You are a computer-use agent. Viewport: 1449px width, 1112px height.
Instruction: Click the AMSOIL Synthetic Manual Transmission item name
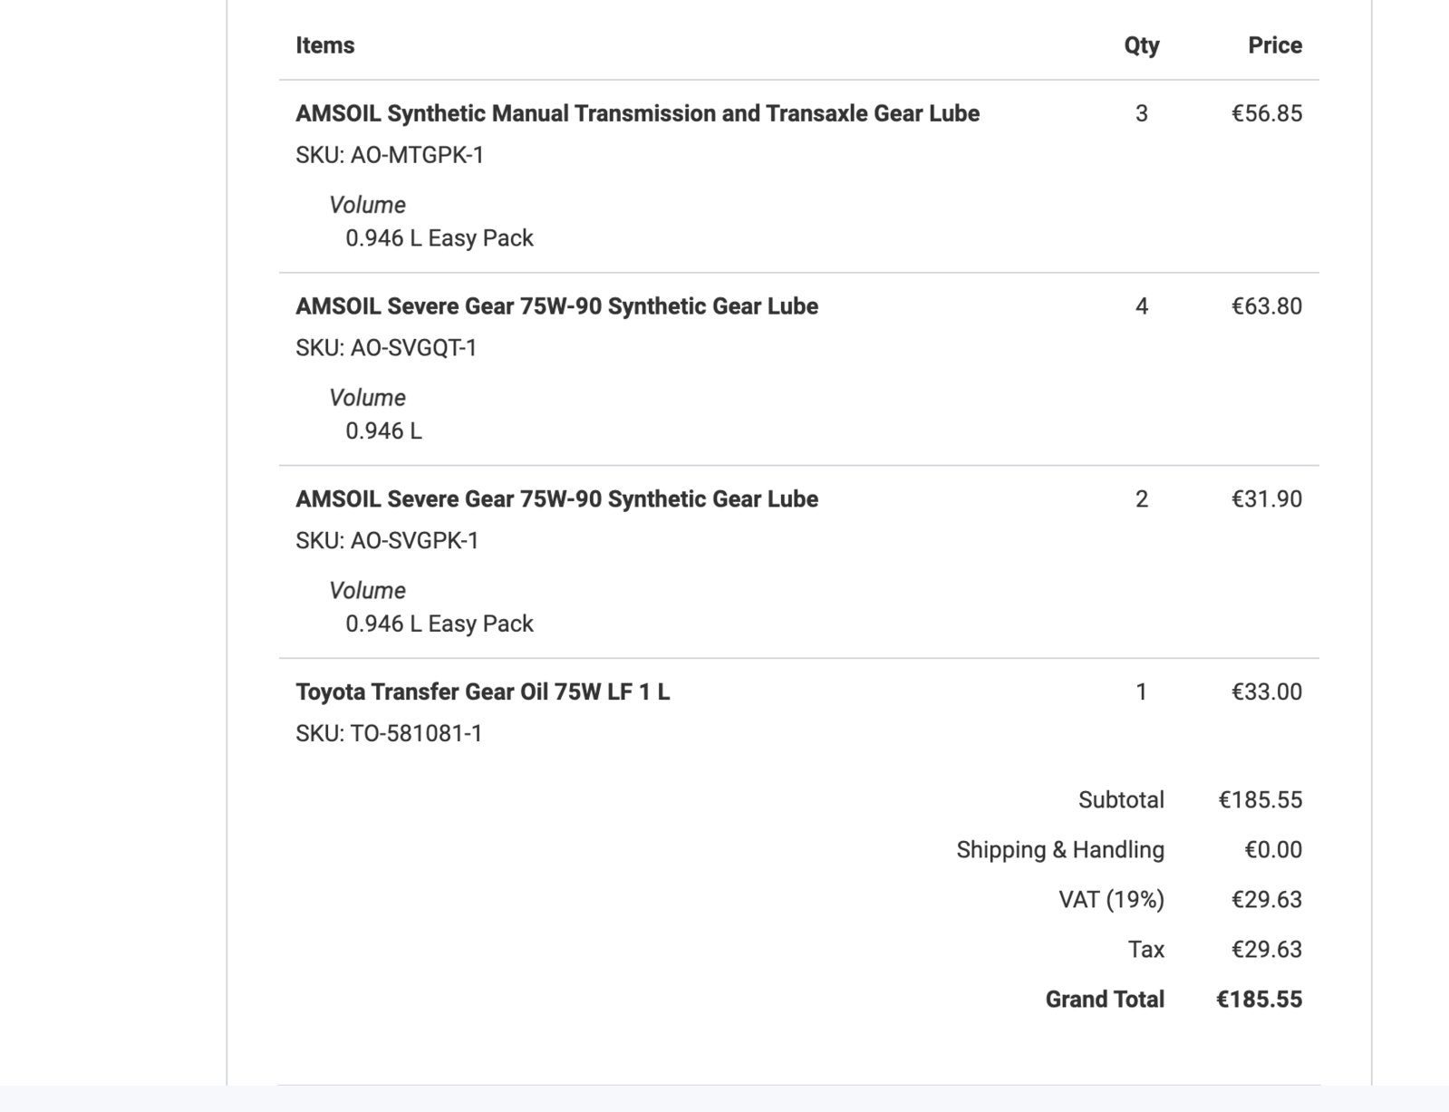coord(637,113)
